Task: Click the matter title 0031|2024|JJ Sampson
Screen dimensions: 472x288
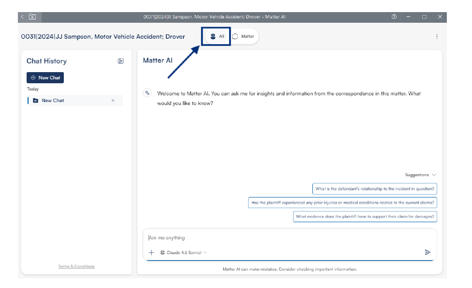Action: click(x=103, y=37)
